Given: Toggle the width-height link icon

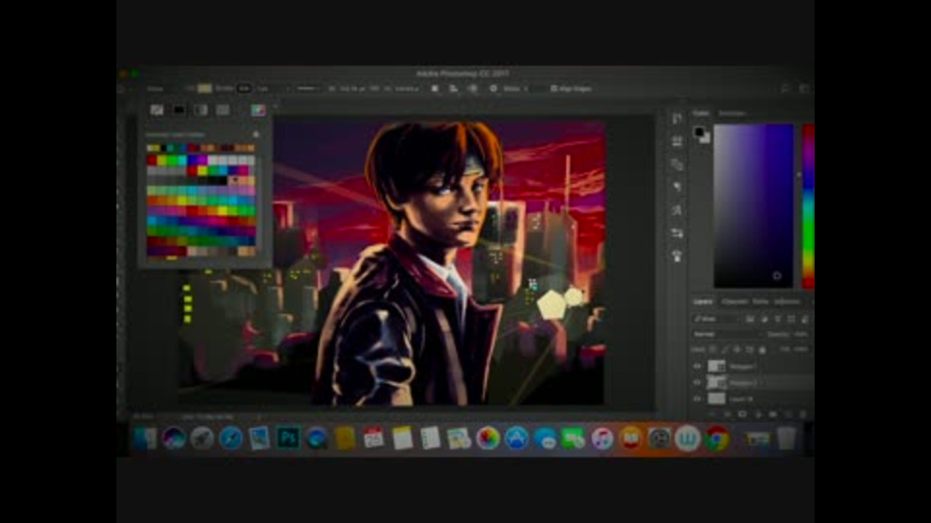Looking at the screenshot, I should coord(374,88).
